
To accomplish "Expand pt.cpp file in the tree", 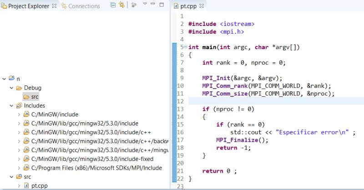I will pyautogui.click(x=19, y=186).
